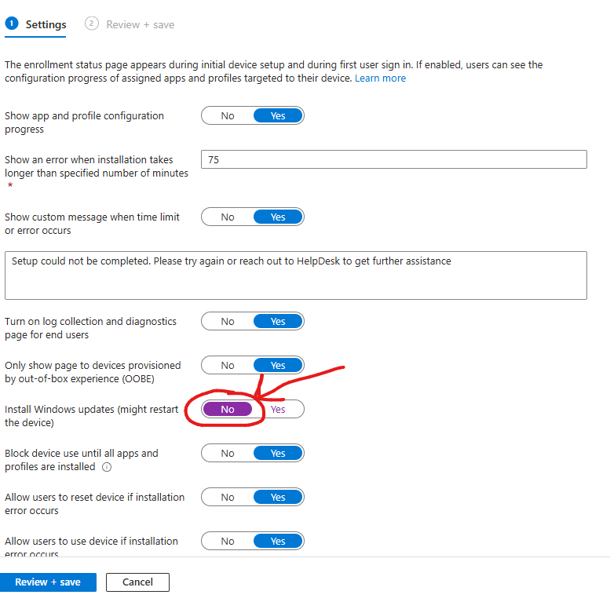Turn on log collection with Yes
The width and height of the screenshot is (610, 602).
coord(278,322)
